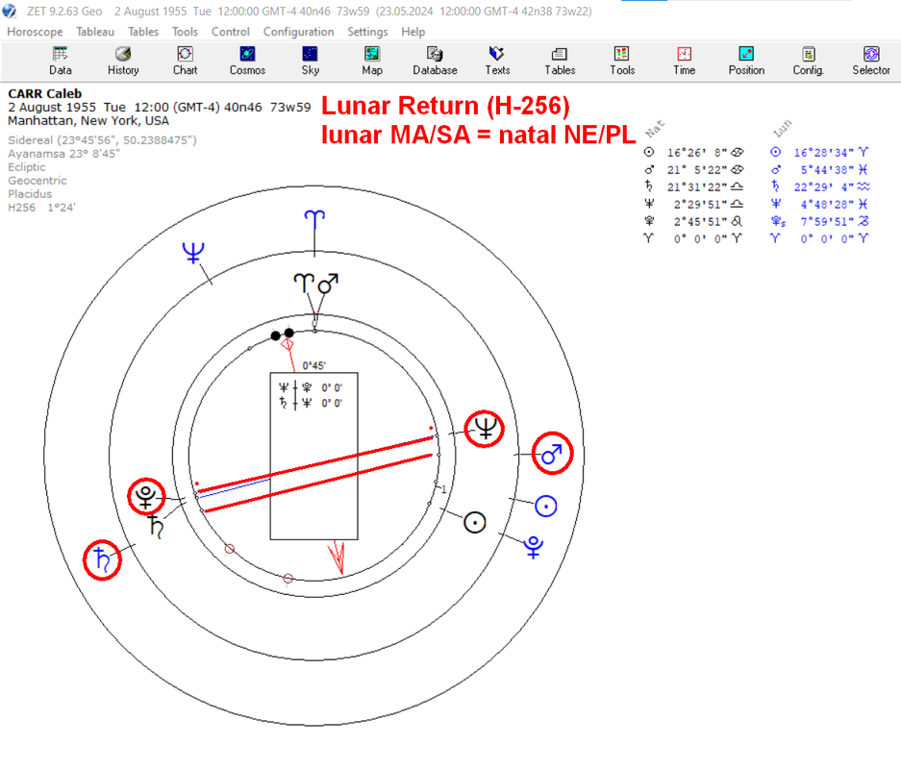
Task: Select the Chart toolbar icon
Action: [185, 61]
